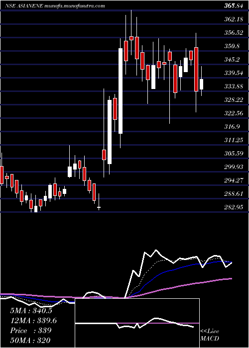Image resolution: width=249 pixels, height=348 pixels.
Task: Click the <<Live MACD label
Action: pos(210,335)
